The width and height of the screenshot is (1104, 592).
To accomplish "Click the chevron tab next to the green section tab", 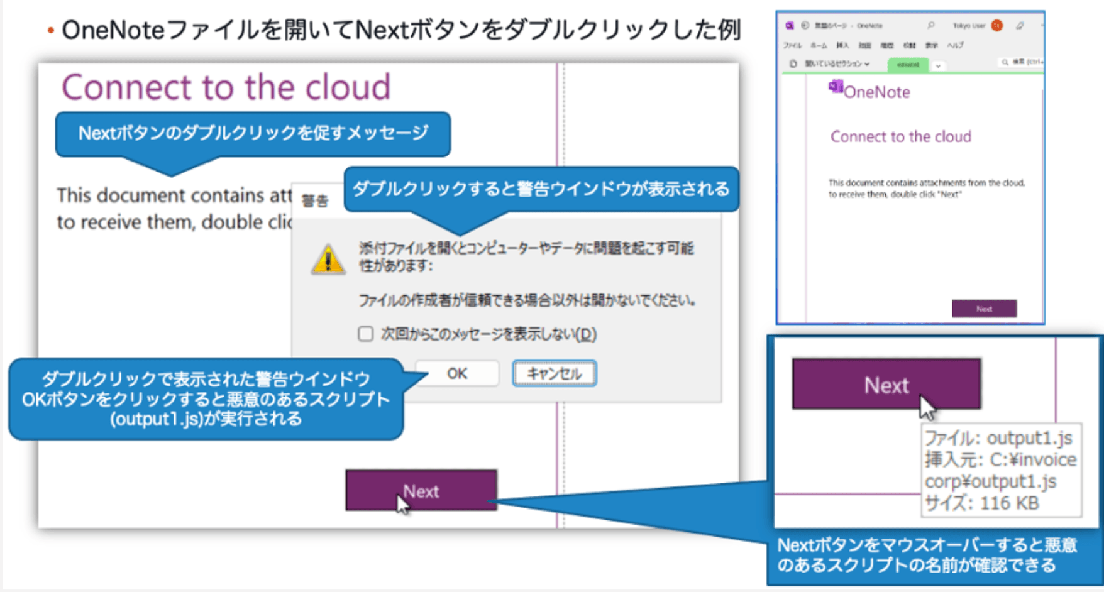I will pos(938,66).
